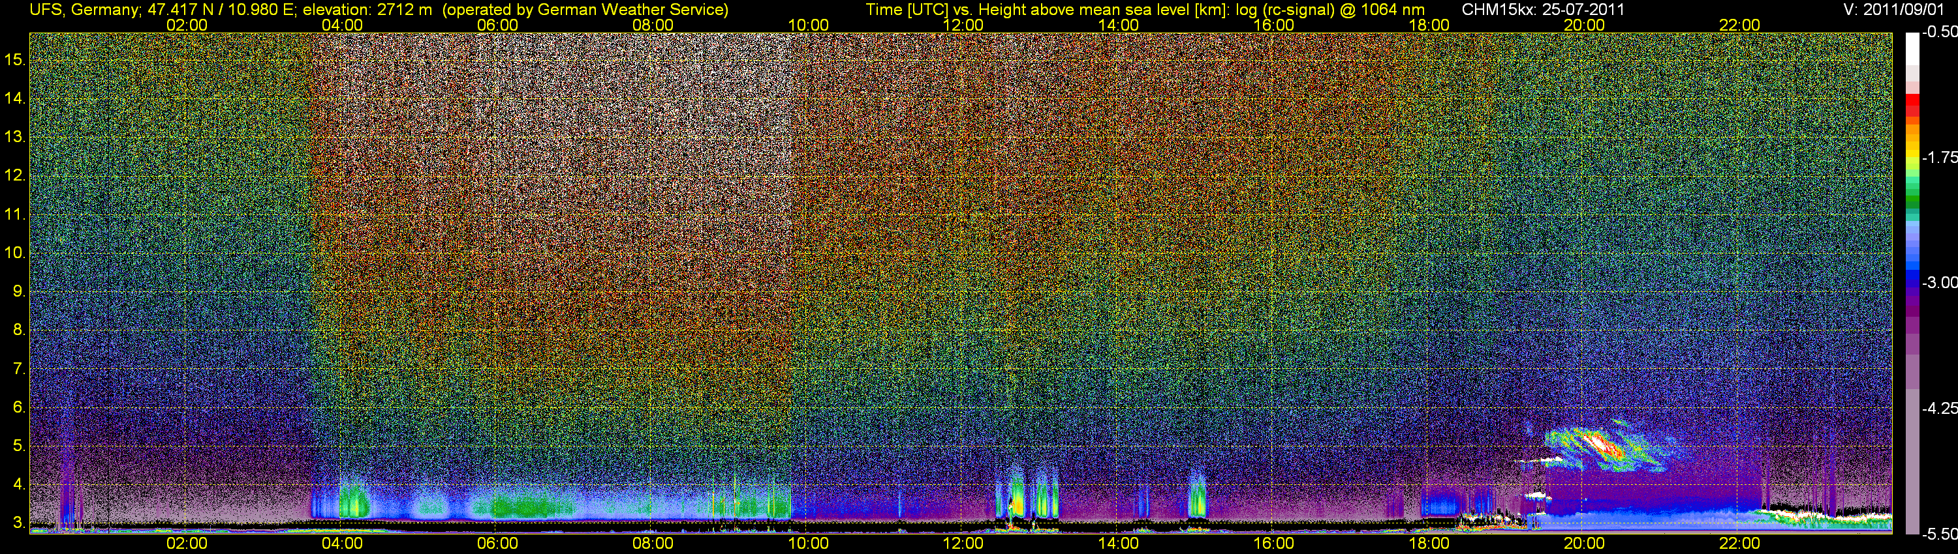Select the '20:00' label on top time axis

point(1584,25)
